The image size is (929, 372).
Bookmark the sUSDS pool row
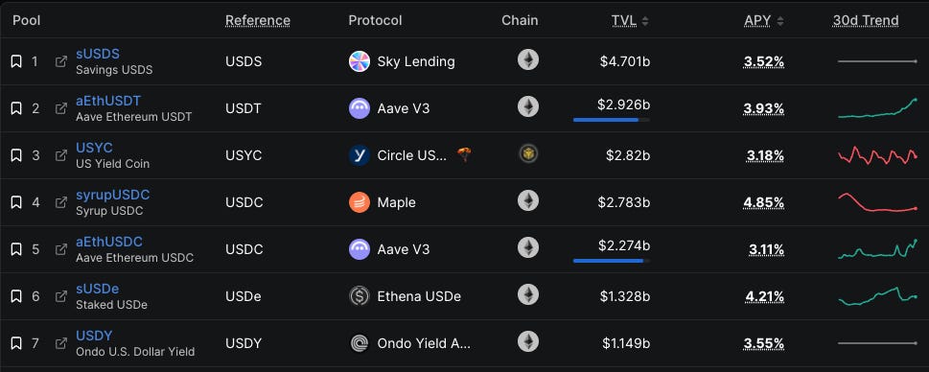(16, 61)
